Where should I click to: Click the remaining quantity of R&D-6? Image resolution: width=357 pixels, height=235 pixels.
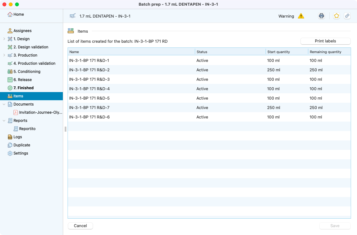click(x=316, y=117)
